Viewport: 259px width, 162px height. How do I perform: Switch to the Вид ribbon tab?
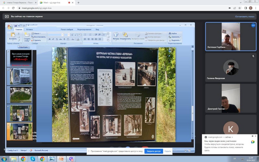tap(97, 29)
